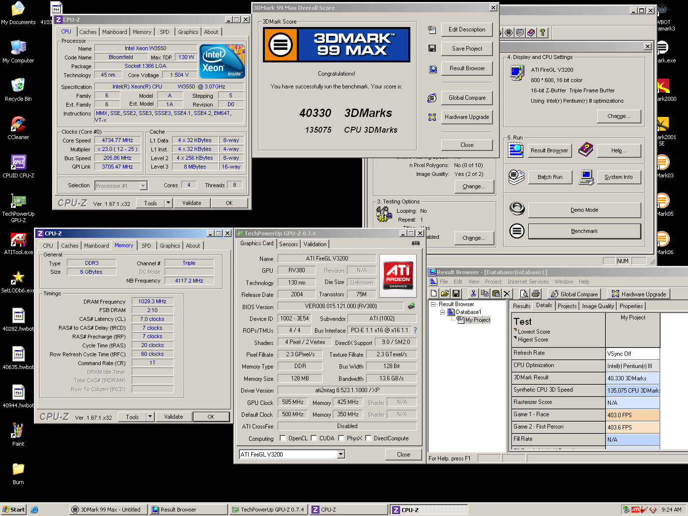Click the Edit Description icon in score dialog
The width and height of the screenshot is (688, 516).
(x=432, y=29)
